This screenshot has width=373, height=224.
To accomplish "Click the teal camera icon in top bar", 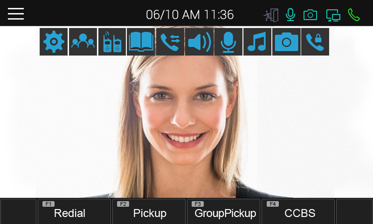I will point(310,15).
